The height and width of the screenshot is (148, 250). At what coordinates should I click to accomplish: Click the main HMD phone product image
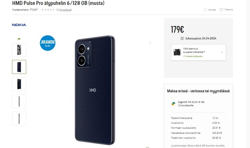[x=95, y=90]
